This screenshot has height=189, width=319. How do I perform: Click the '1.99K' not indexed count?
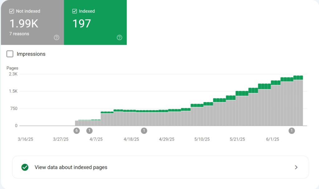(x=23, y=23)
